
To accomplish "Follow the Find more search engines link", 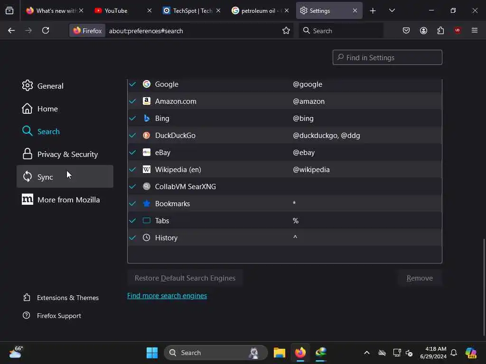I will (167, 296).
